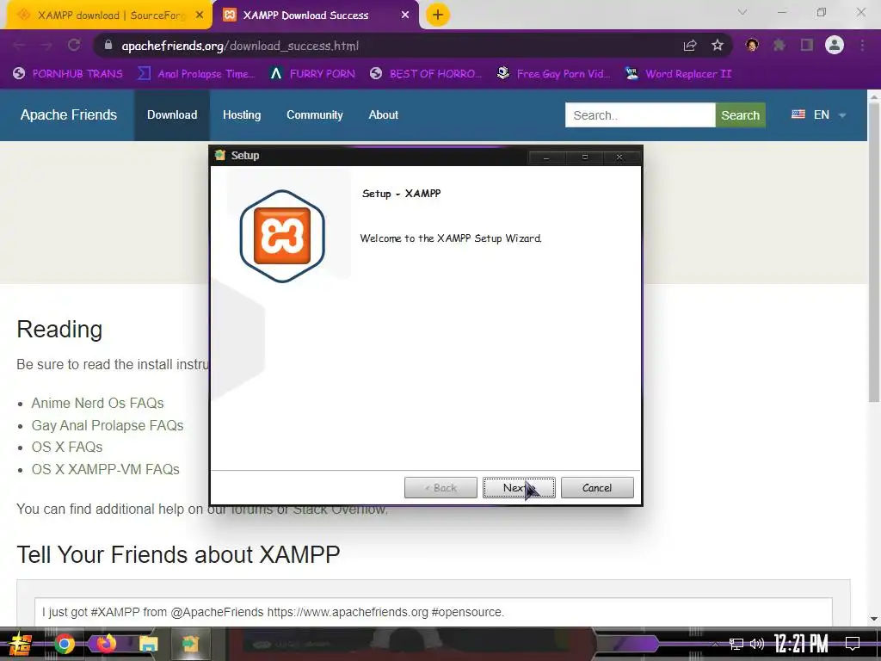View site information lock icon
This screenshot has width=881, height=661.
[x=108, y=45]
